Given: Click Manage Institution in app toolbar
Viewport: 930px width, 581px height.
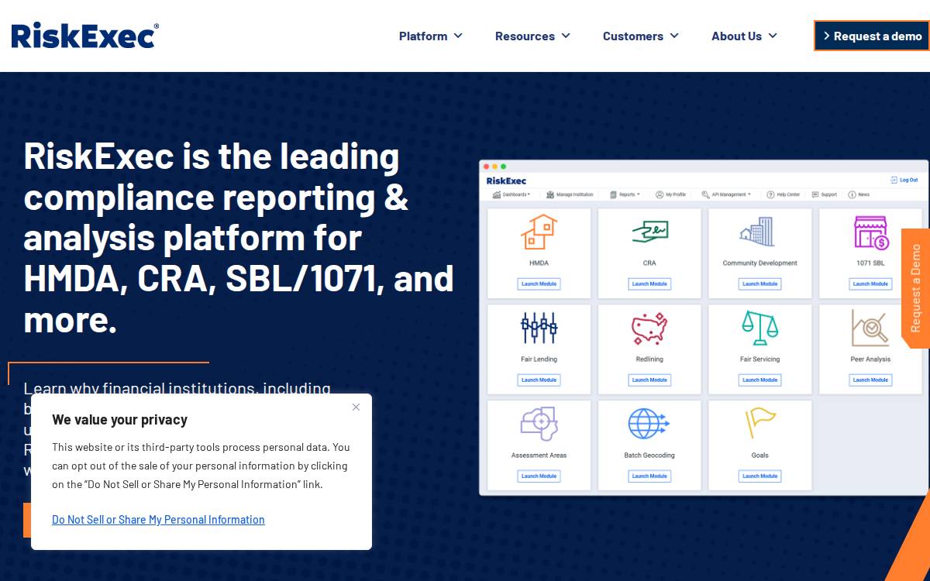Looking at the screenshot, I should (570, 194).
